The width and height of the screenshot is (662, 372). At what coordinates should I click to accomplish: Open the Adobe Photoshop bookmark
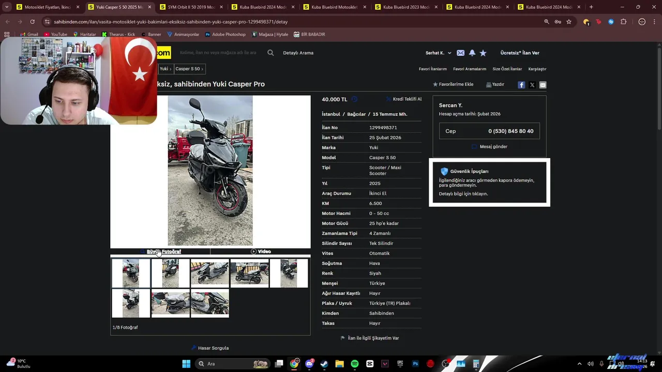(225, 34)
